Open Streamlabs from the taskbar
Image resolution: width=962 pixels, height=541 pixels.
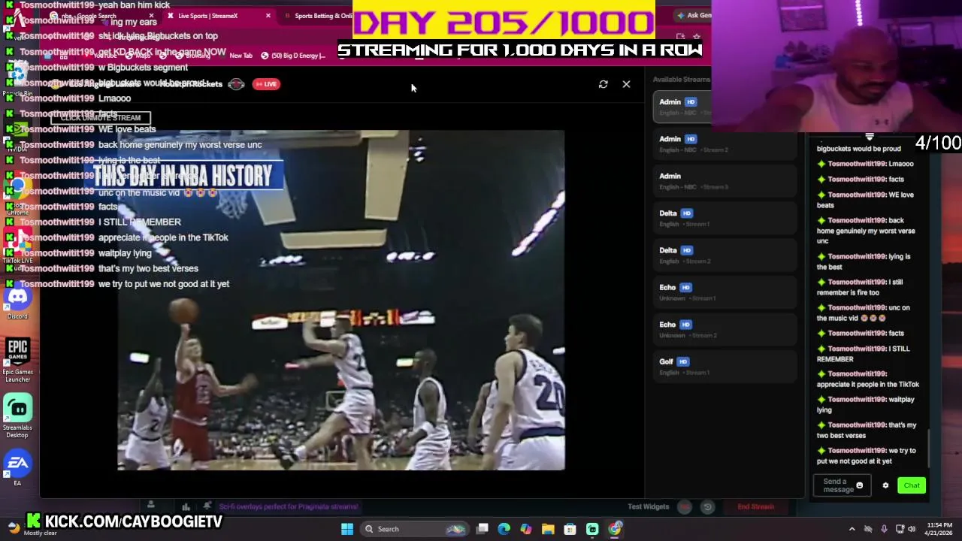coord(592,529)
